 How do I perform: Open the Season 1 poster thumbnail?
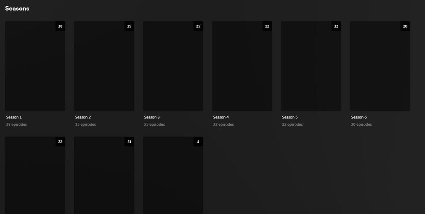pyautogui.click(x=35, y=66)
